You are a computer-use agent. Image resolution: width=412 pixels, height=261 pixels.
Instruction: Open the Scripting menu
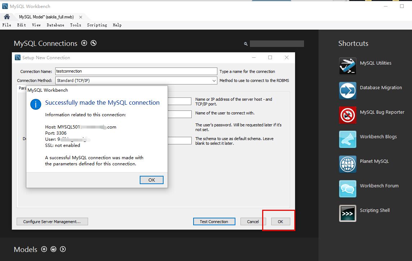click(x=97, y=25)
